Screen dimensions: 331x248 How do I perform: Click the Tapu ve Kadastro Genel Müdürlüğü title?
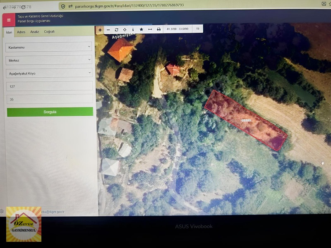tap(40, 16)
